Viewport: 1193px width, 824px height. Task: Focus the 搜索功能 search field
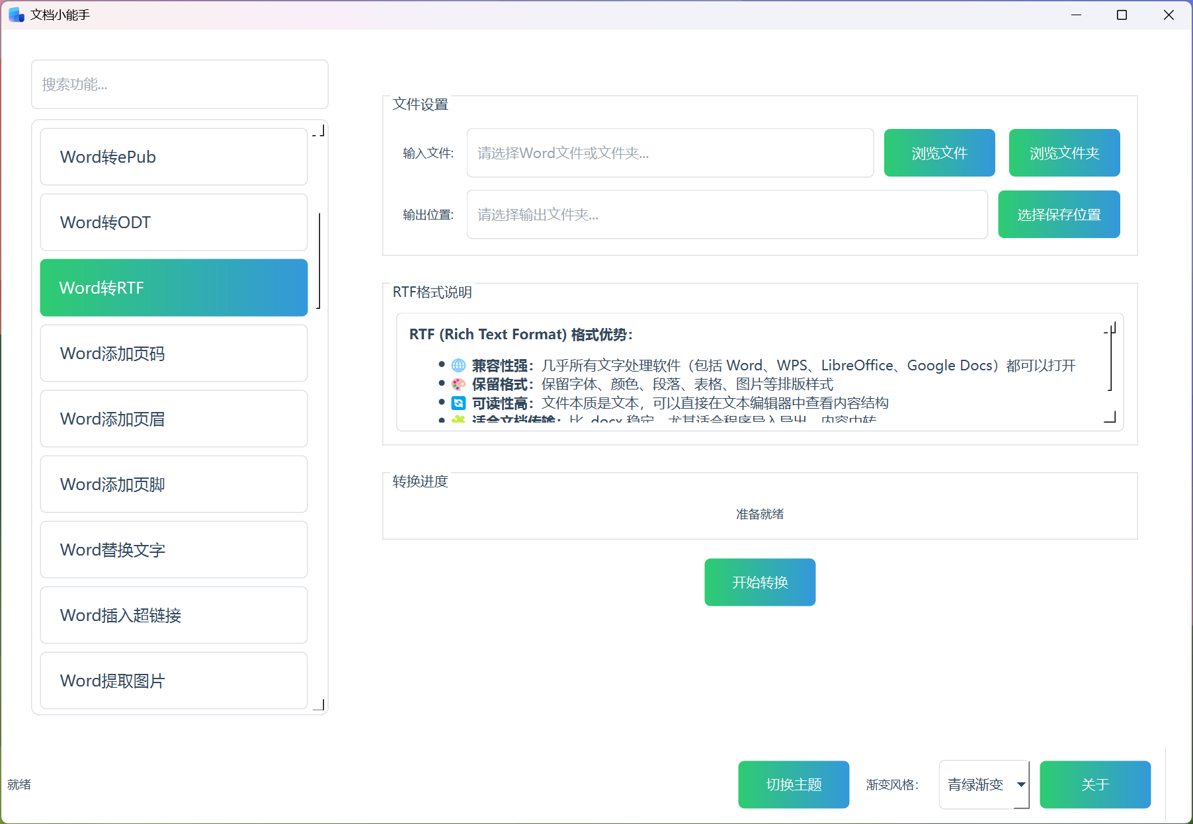click(x=180, y=85)
